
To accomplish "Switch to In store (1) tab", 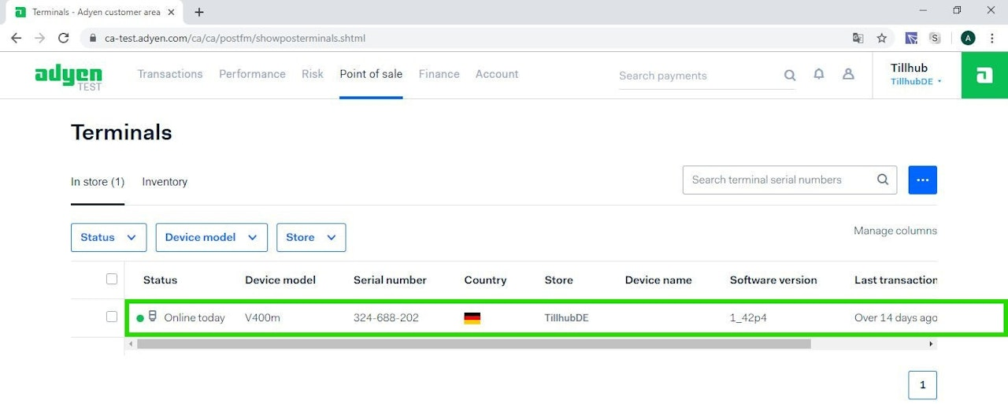I will 98,182.
